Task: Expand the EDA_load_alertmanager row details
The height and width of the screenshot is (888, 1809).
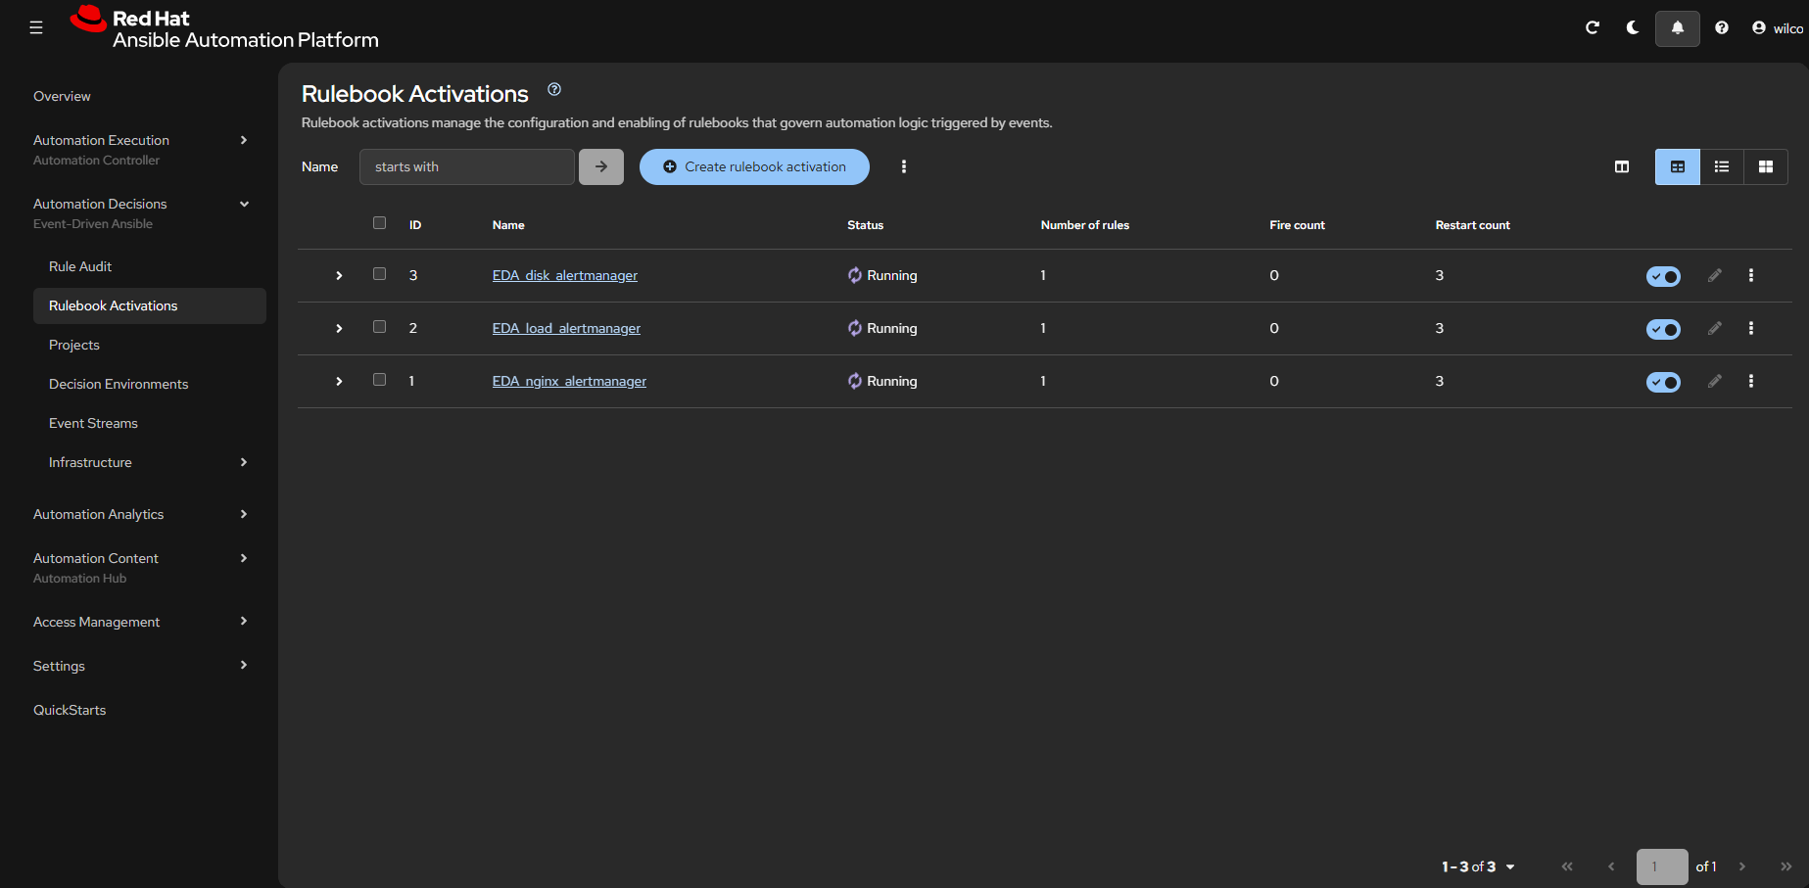Action: pyautogui.click(x=339, y=328)
